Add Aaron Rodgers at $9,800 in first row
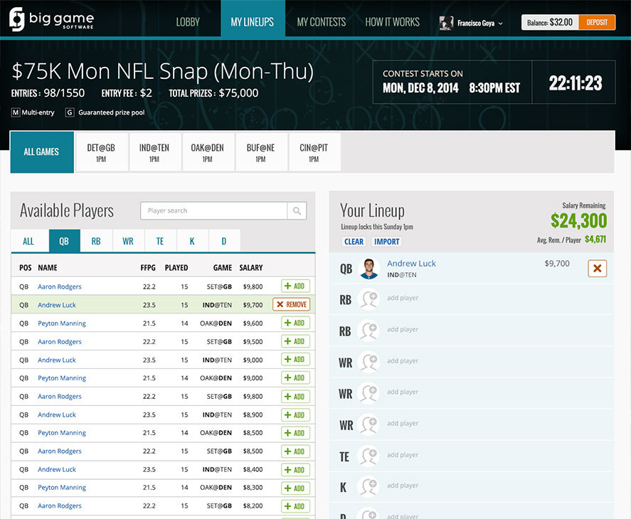 295,286
